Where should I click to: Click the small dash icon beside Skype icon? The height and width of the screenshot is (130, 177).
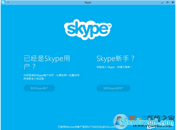click(x=8, y=2)
